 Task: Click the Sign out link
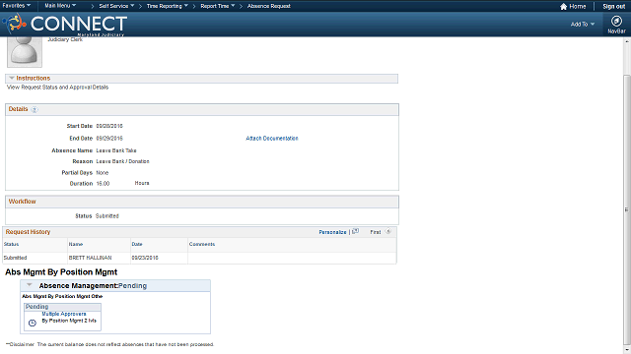[x=613, y=7]
